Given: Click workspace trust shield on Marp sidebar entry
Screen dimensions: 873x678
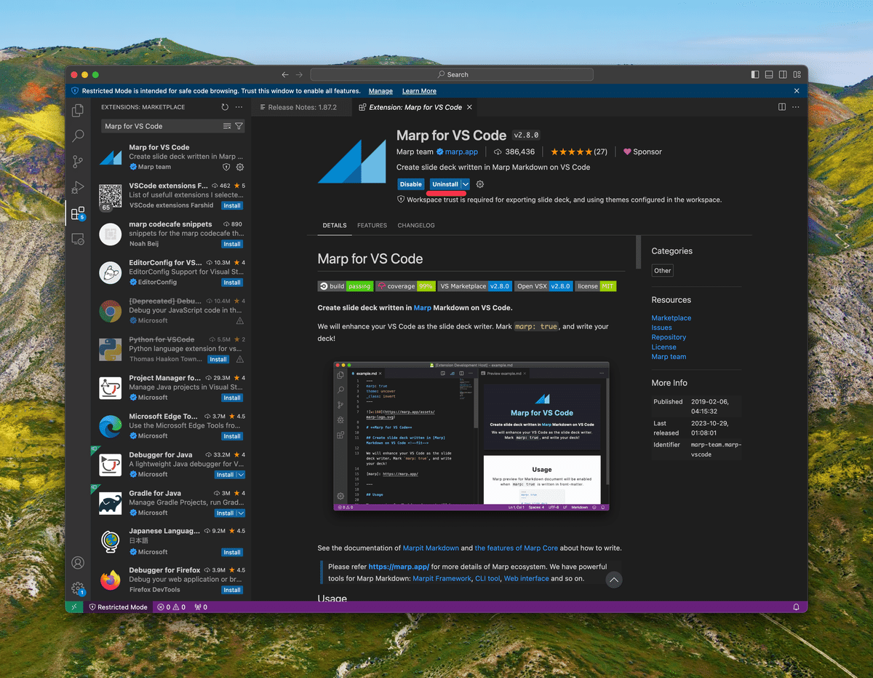Looking at the screenshot, I should point(226,167).
